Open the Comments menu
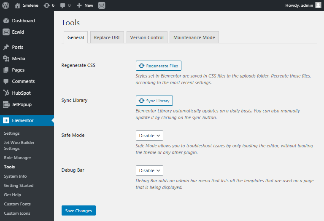 tap(23, 81)
